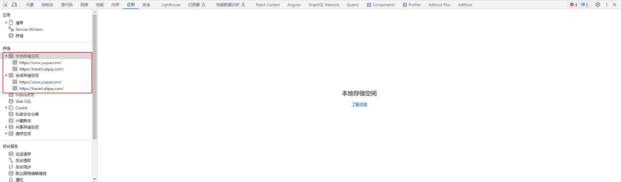Click the red error count badge

(x=573, y=5)
